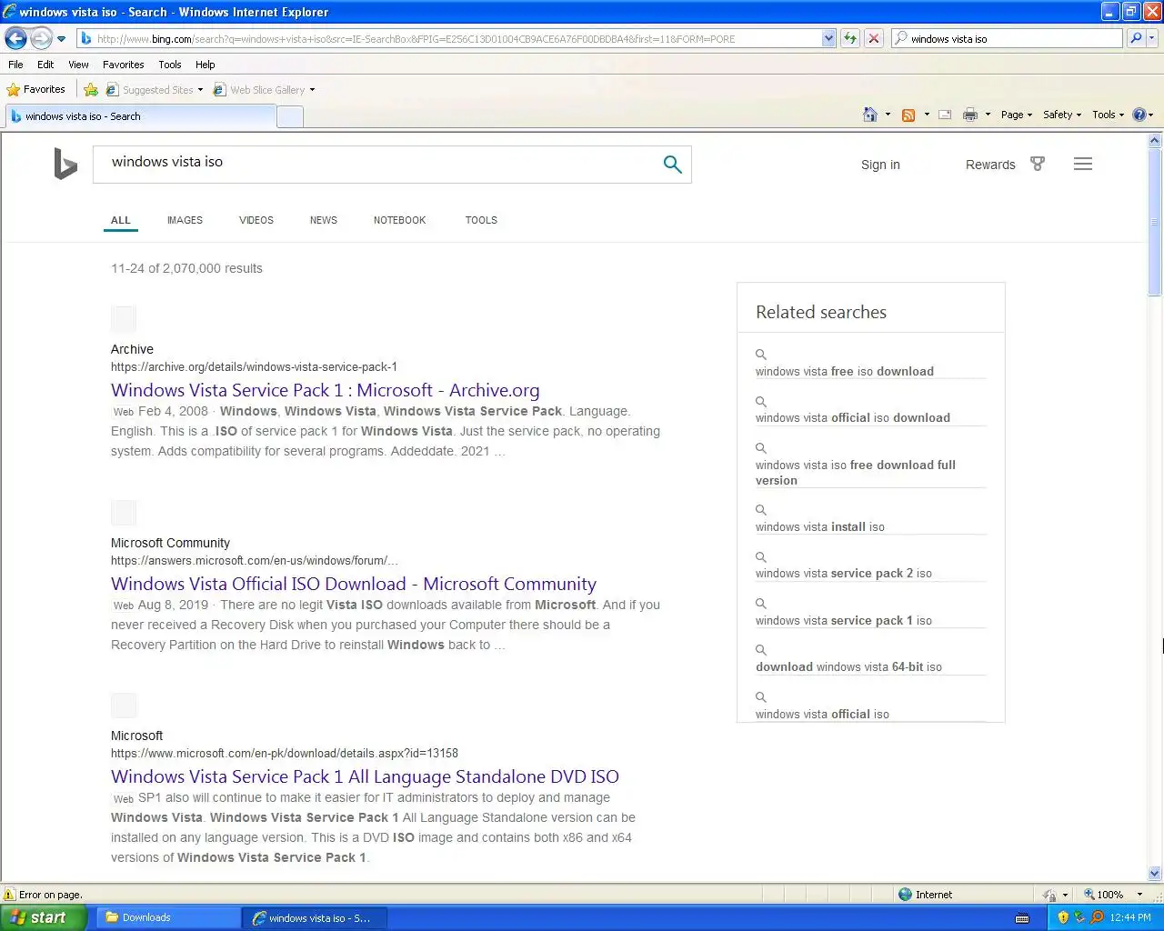Image resolution: width=1164 pixels, height=931 pixels.
Task: Click the Bing search magnifier button
Action: [x=672, y=164]
